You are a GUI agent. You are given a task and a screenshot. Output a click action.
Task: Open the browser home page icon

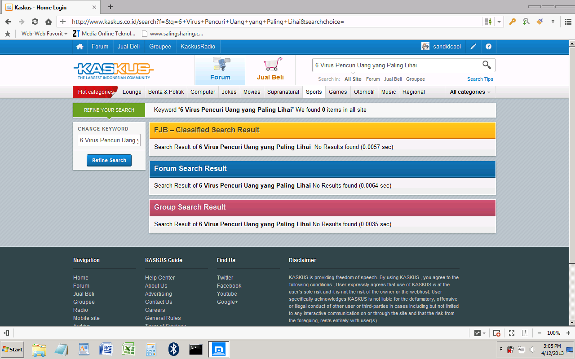tap(49, 22)
